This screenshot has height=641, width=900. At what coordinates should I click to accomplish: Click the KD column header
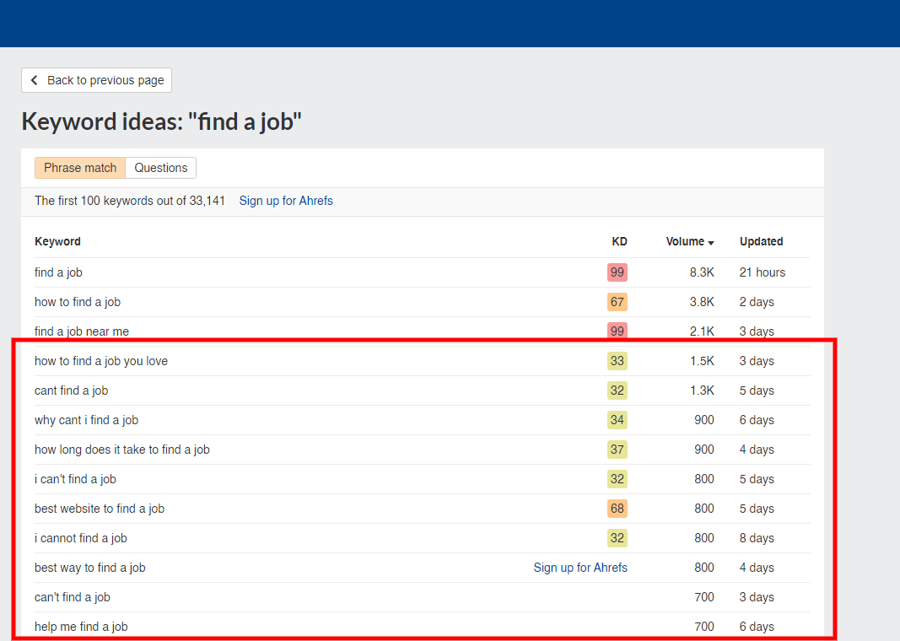tap(619, 241)
